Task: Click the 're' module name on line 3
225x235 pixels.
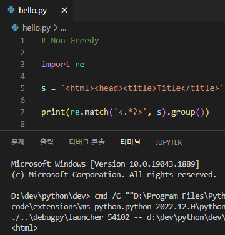Action: pyautogui.click(x=79, y=65)
